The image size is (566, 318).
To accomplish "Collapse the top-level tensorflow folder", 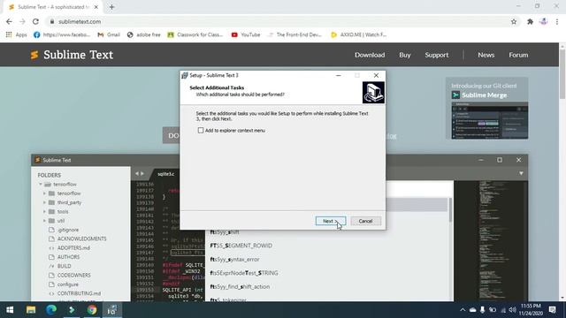I will [41, 185].
